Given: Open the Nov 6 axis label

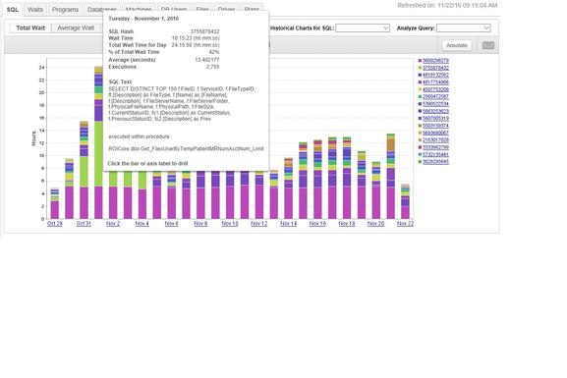Looking at the screenshot, I should pyautogui.click(x=171, y=224).
